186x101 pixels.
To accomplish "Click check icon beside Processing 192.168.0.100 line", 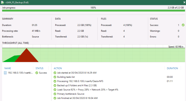I will [x=55, y=81].
